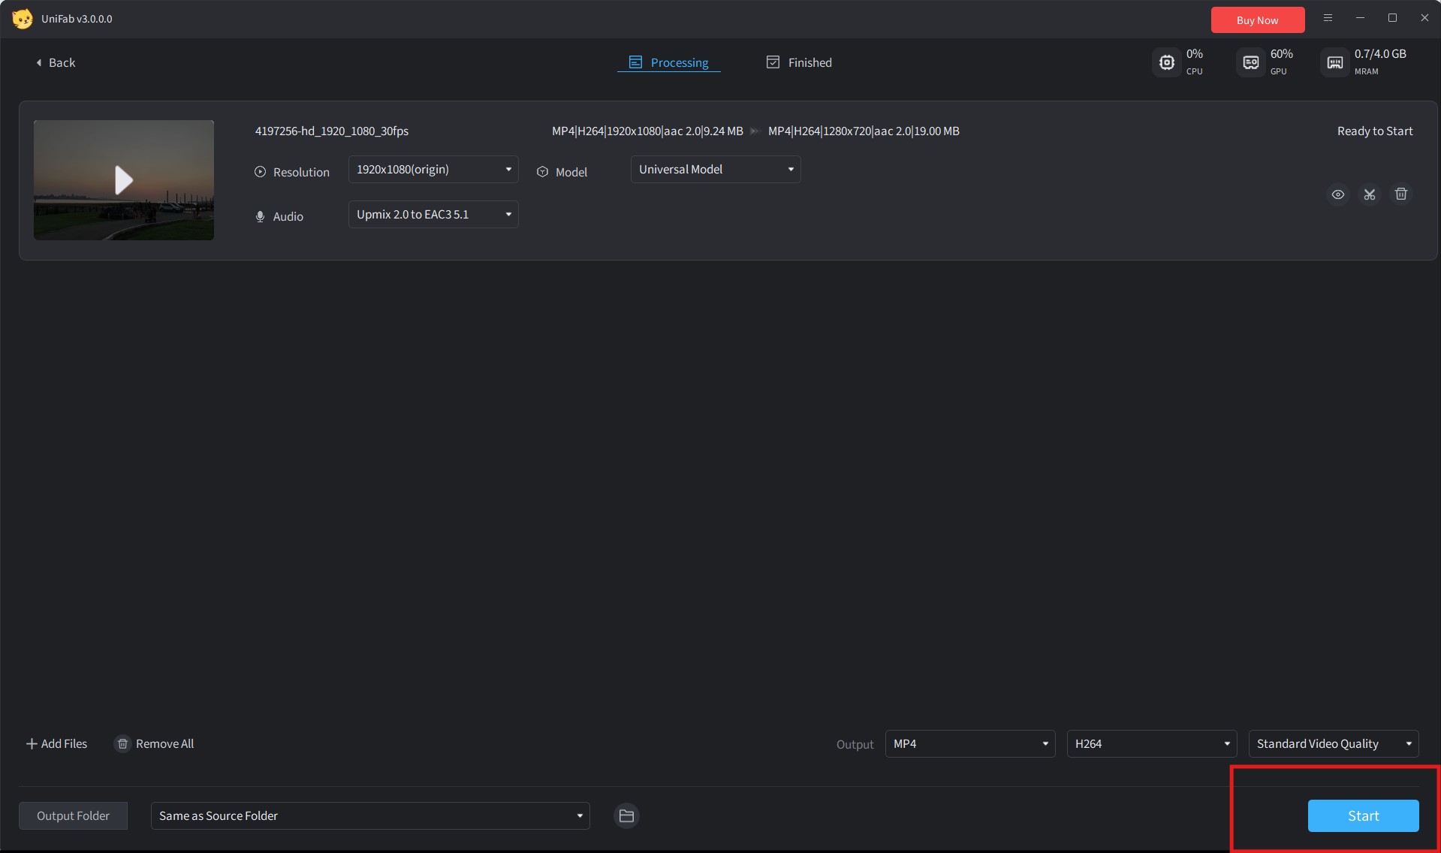Click the Finished tab checkmark icon
This screenshot has height=853, width=1441.
(773, 62)
